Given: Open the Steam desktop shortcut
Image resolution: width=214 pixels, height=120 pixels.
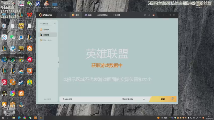Looking at the screenshot, I should coord(21,83).
